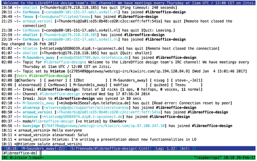The height and width of the screenshot is (161, 257).
Task: Click the 'Quit: ohallot' reason at 01:07
Action: [136, 53]
